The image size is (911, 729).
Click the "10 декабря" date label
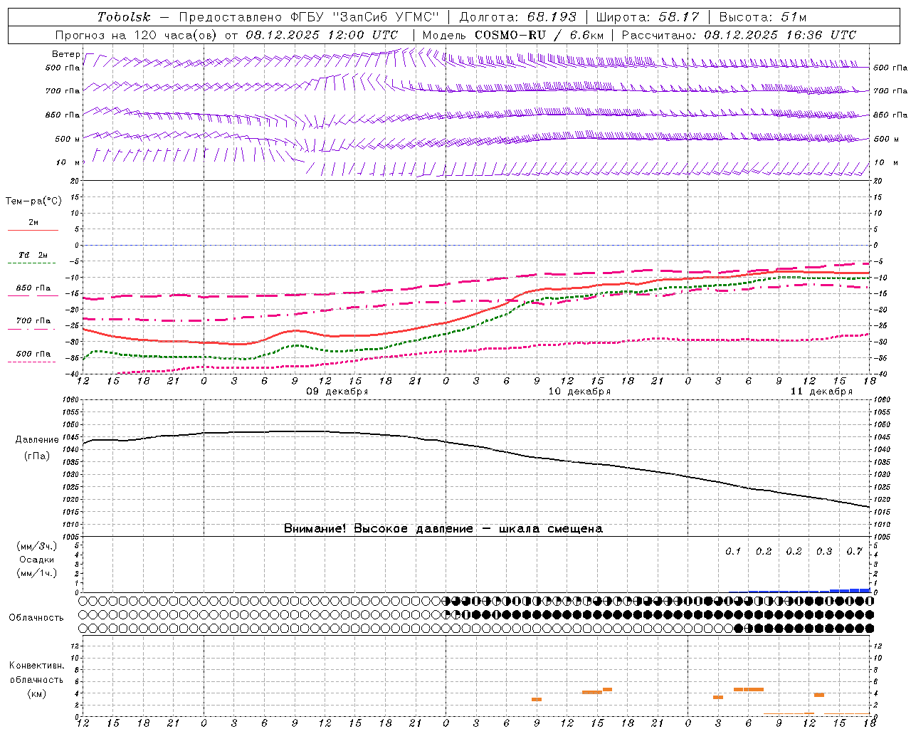579,392
